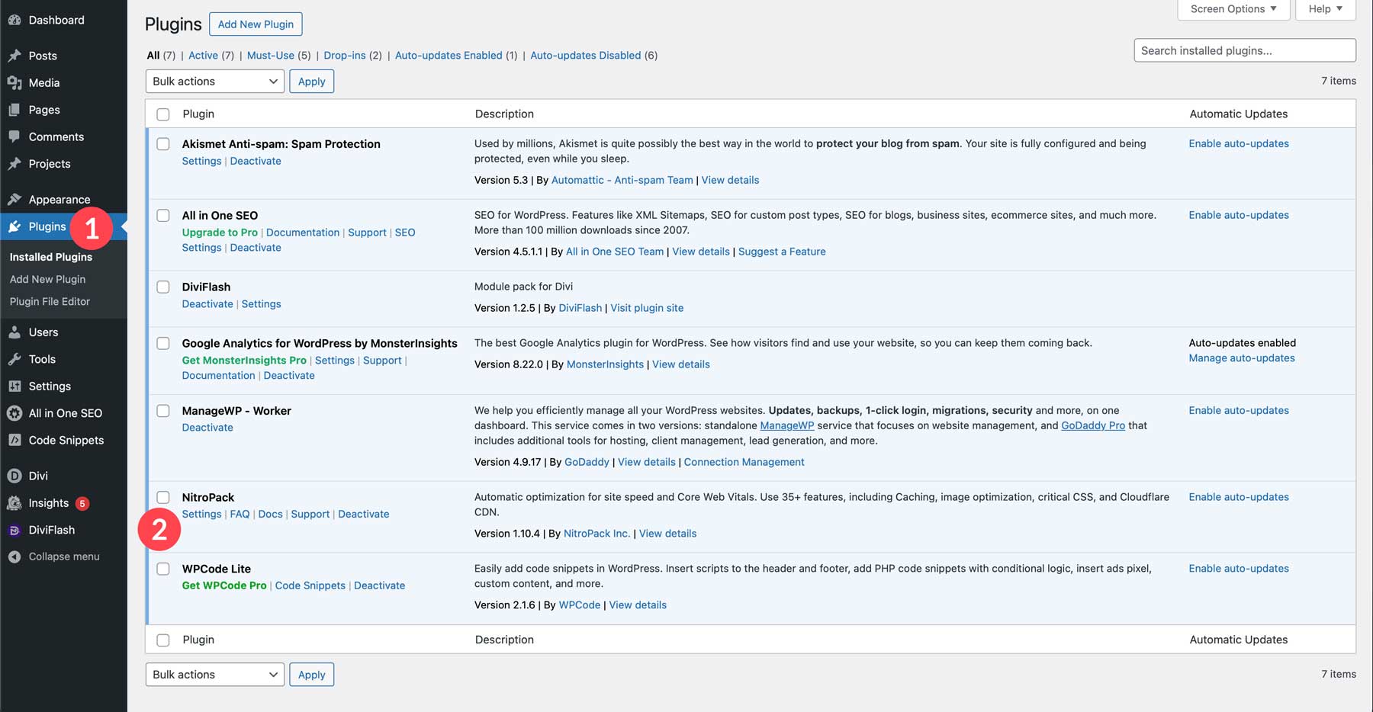Click the Tools wrench icon
Screen dimensions: 1373x712
point(14,359)
